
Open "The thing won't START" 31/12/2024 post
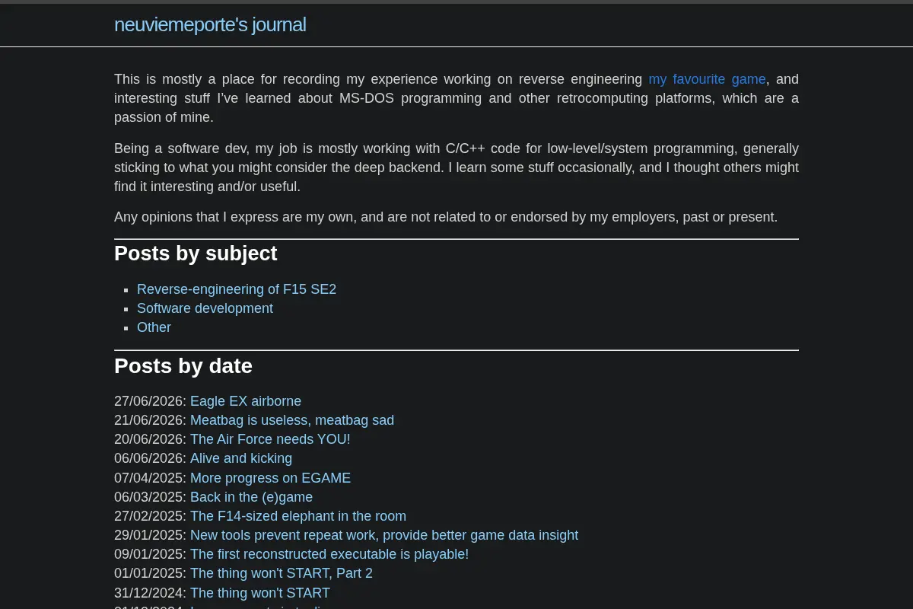260,593
